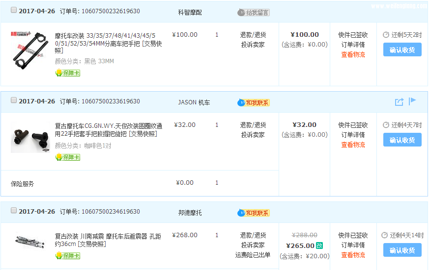Open product title 复古改装 川南减震
The width and height of the screenshot is (429, 270).
[108, 240]
